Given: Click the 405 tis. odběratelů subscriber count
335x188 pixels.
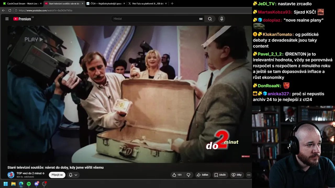Looking at the screenshot, I should point(25,177).
